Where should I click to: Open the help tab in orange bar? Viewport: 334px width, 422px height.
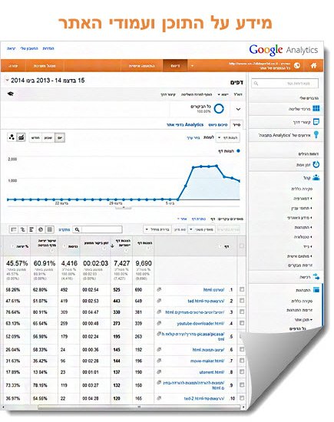(x=13, y=66)
